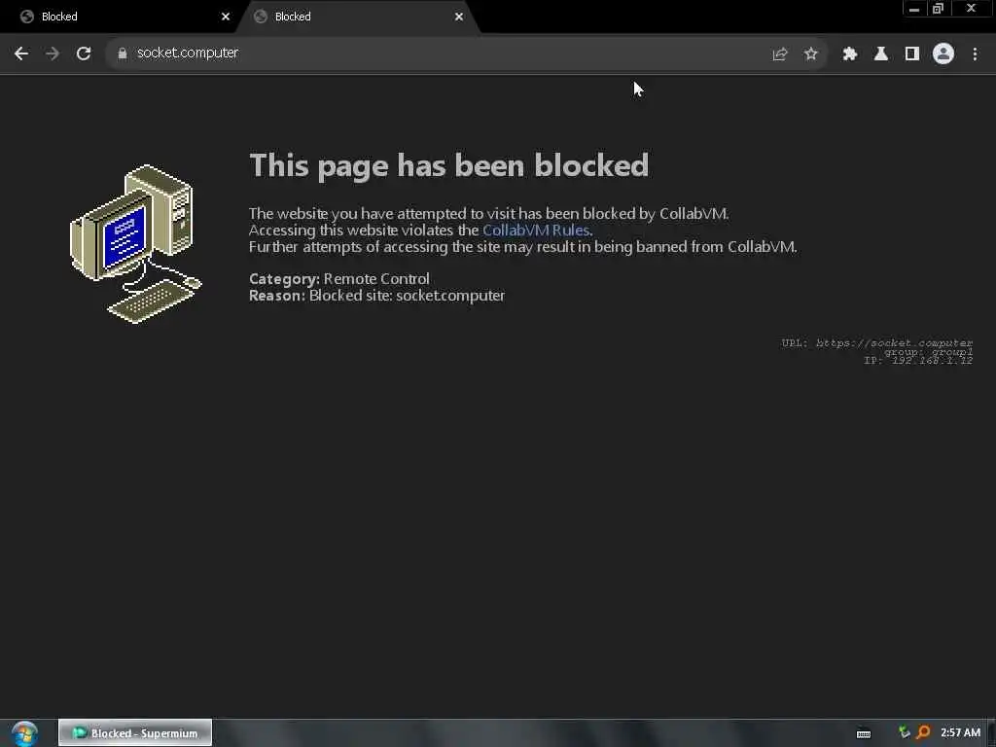Viewport: 996px width, 747px height.
Task: Minimize the browser window
Action: click(x=914, y=9)
